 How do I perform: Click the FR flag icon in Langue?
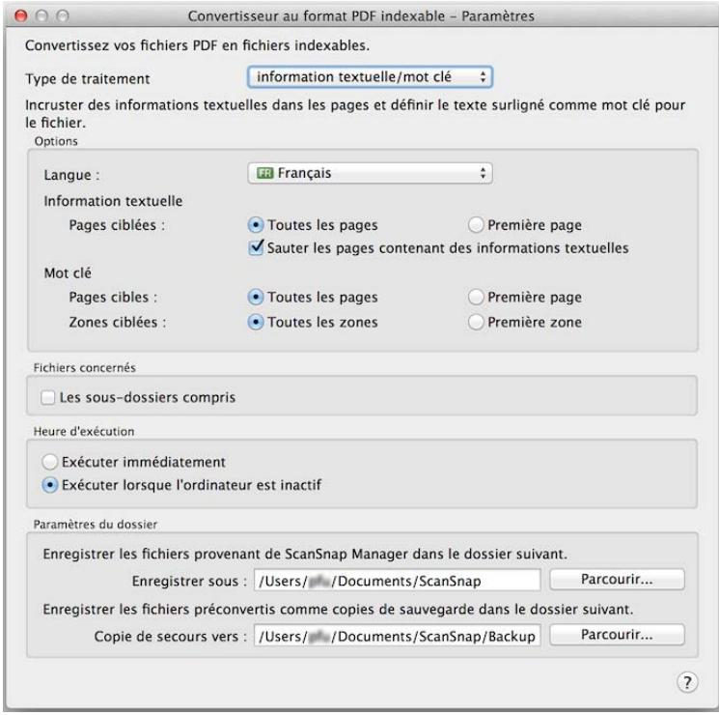tap(265, 173)
